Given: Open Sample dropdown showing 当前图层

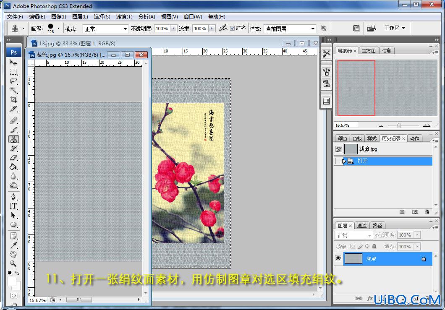Looking at the screenshot, I should coord(290,29).
